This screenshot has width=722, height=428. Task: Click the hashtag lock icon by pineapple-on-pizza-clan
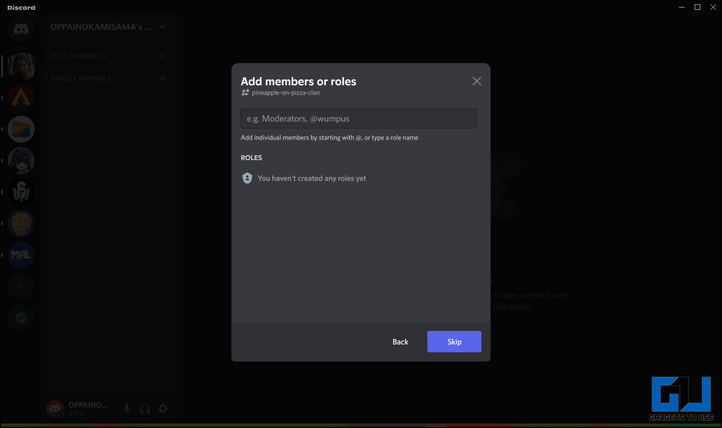coord(245,92)
